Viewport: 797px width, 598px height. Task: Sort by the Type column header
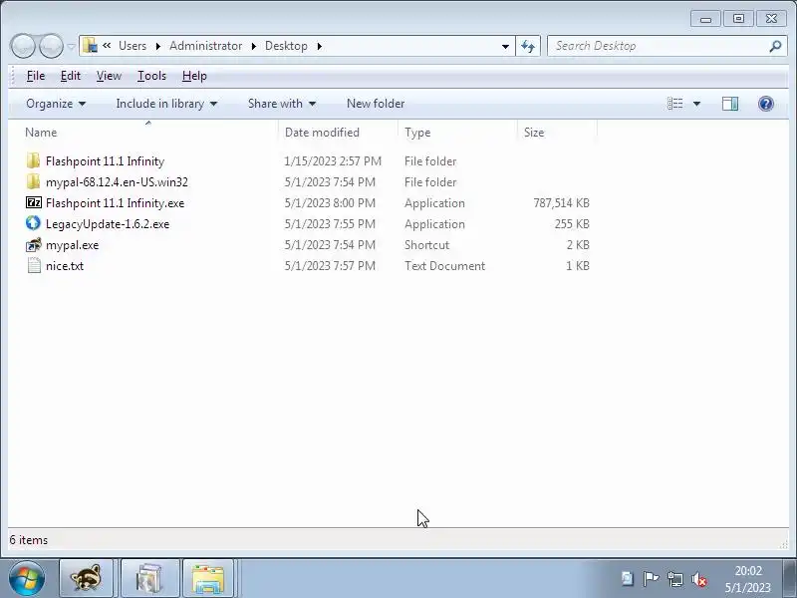pyautogui.click(x=457, y=133)
